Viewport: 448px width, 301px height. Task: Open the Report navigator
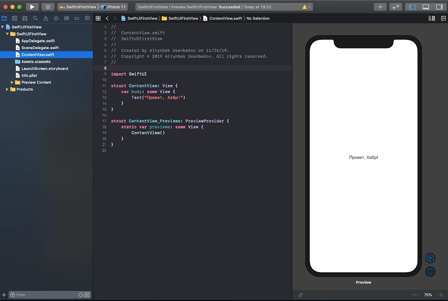(x=87, y=18)
